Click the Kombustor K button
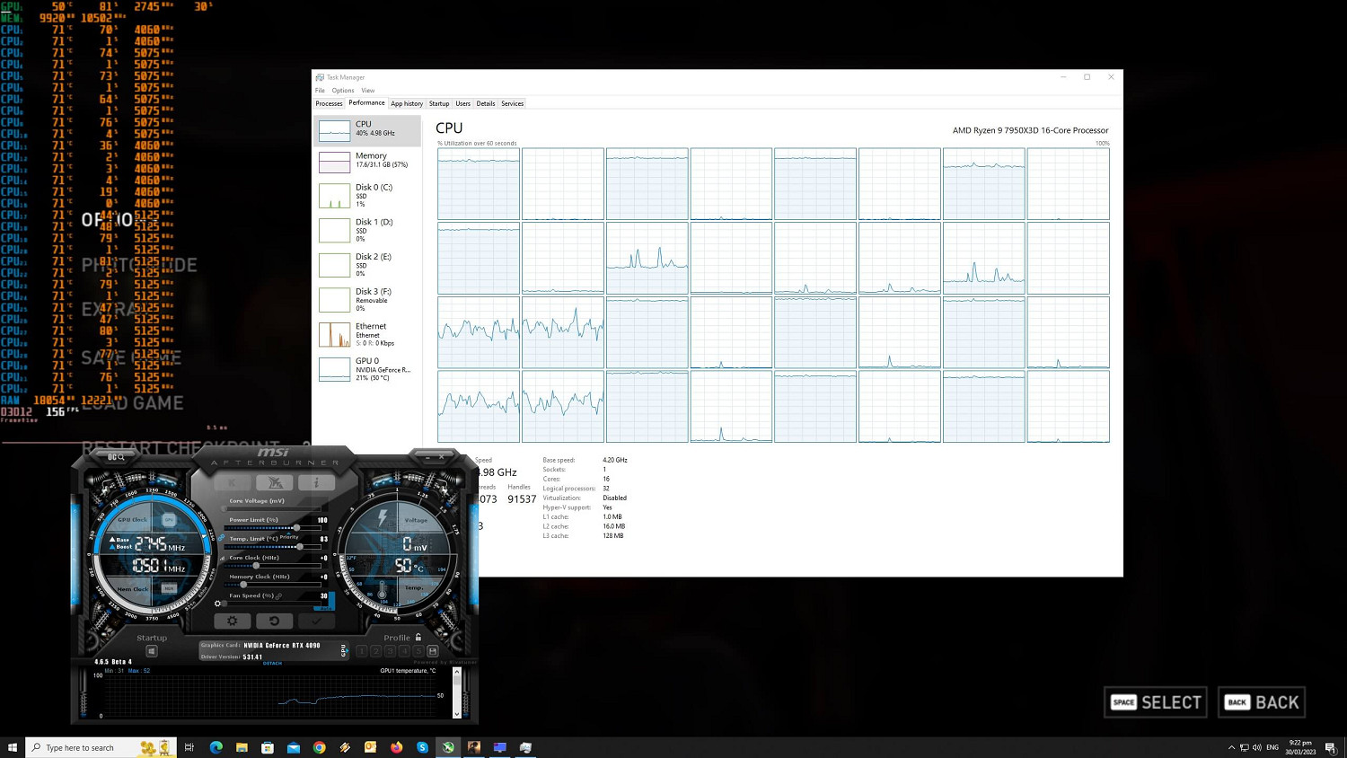Screen dimensions: 1347x758 [232, 483]
